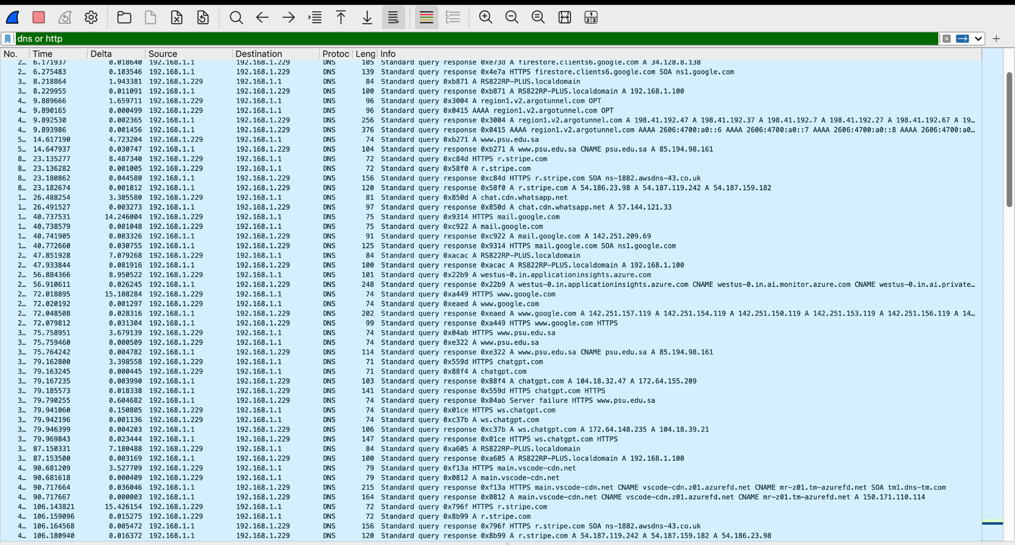Open the find packet magnifier

click(236, 17)
